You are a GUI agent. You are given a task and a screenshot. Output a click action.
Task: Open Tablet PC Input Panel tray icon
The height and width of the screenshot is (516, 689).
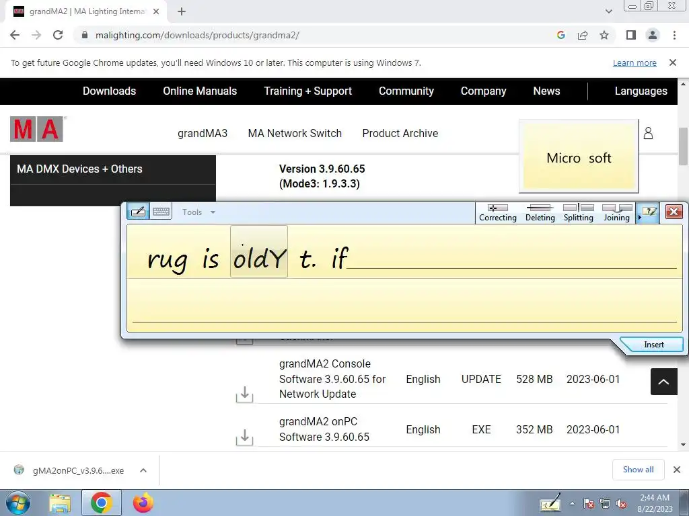coord(550,503)
